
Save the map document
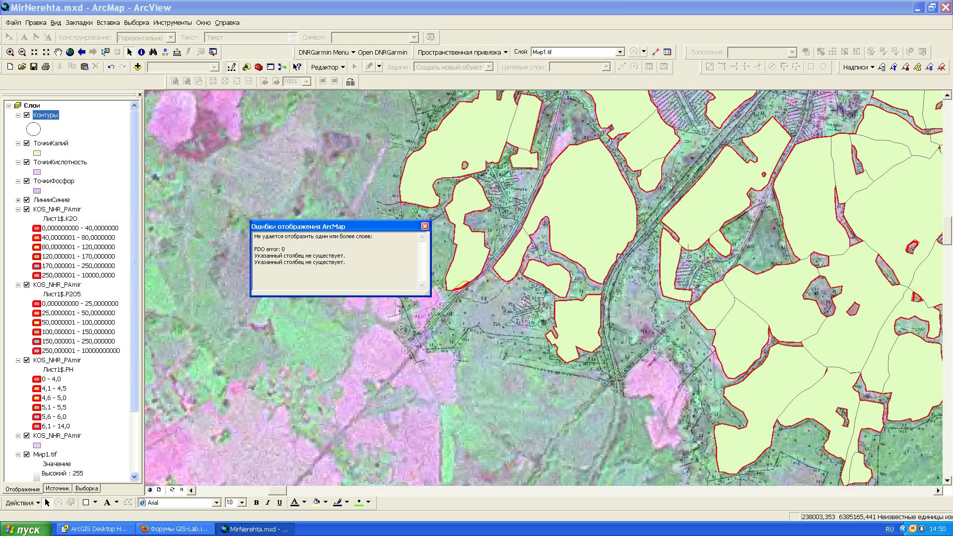[34, 67]
